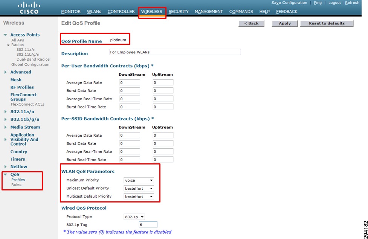Click Per-SSID DownStream Burst Real-Time Rate field
368x239 pixels.
(130, 160)
